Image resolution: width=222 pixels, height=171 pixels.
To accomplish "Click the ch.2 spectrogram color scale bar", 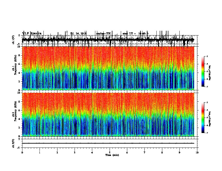I will point(203,118).
